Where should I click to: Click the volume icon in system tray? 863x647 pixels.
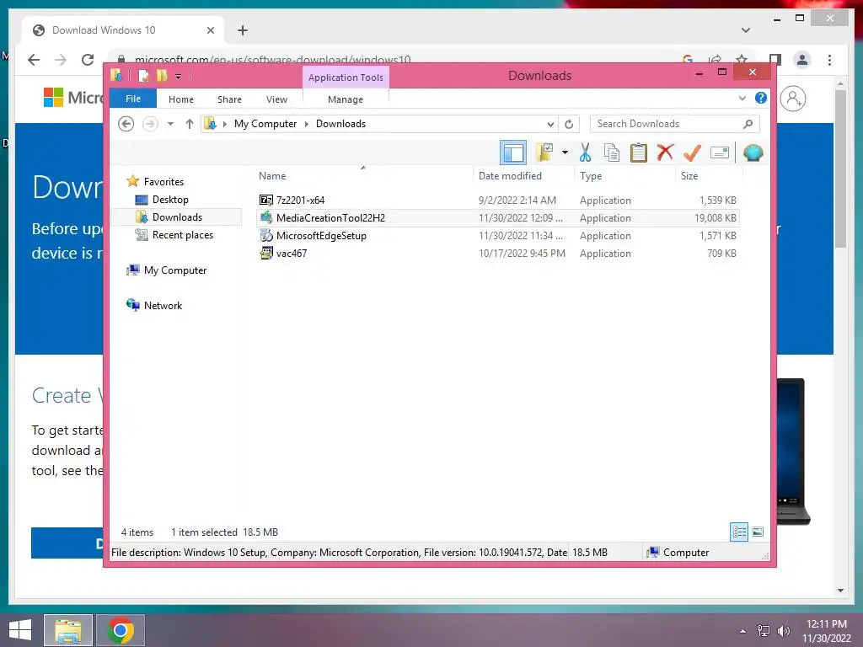click(x=783, y=630)
